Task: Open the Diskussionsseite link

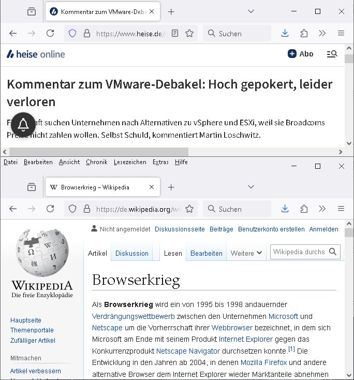Action: pyautogui.click(x=180, y=229)
